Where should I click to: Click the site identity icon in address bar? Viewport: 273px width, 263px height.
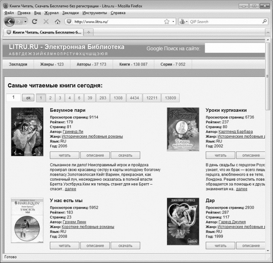click(x=69, y=21)
